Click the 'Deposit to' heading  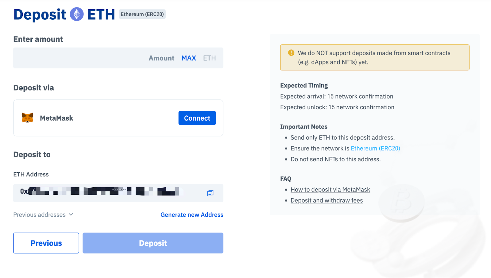pos(32,154)
